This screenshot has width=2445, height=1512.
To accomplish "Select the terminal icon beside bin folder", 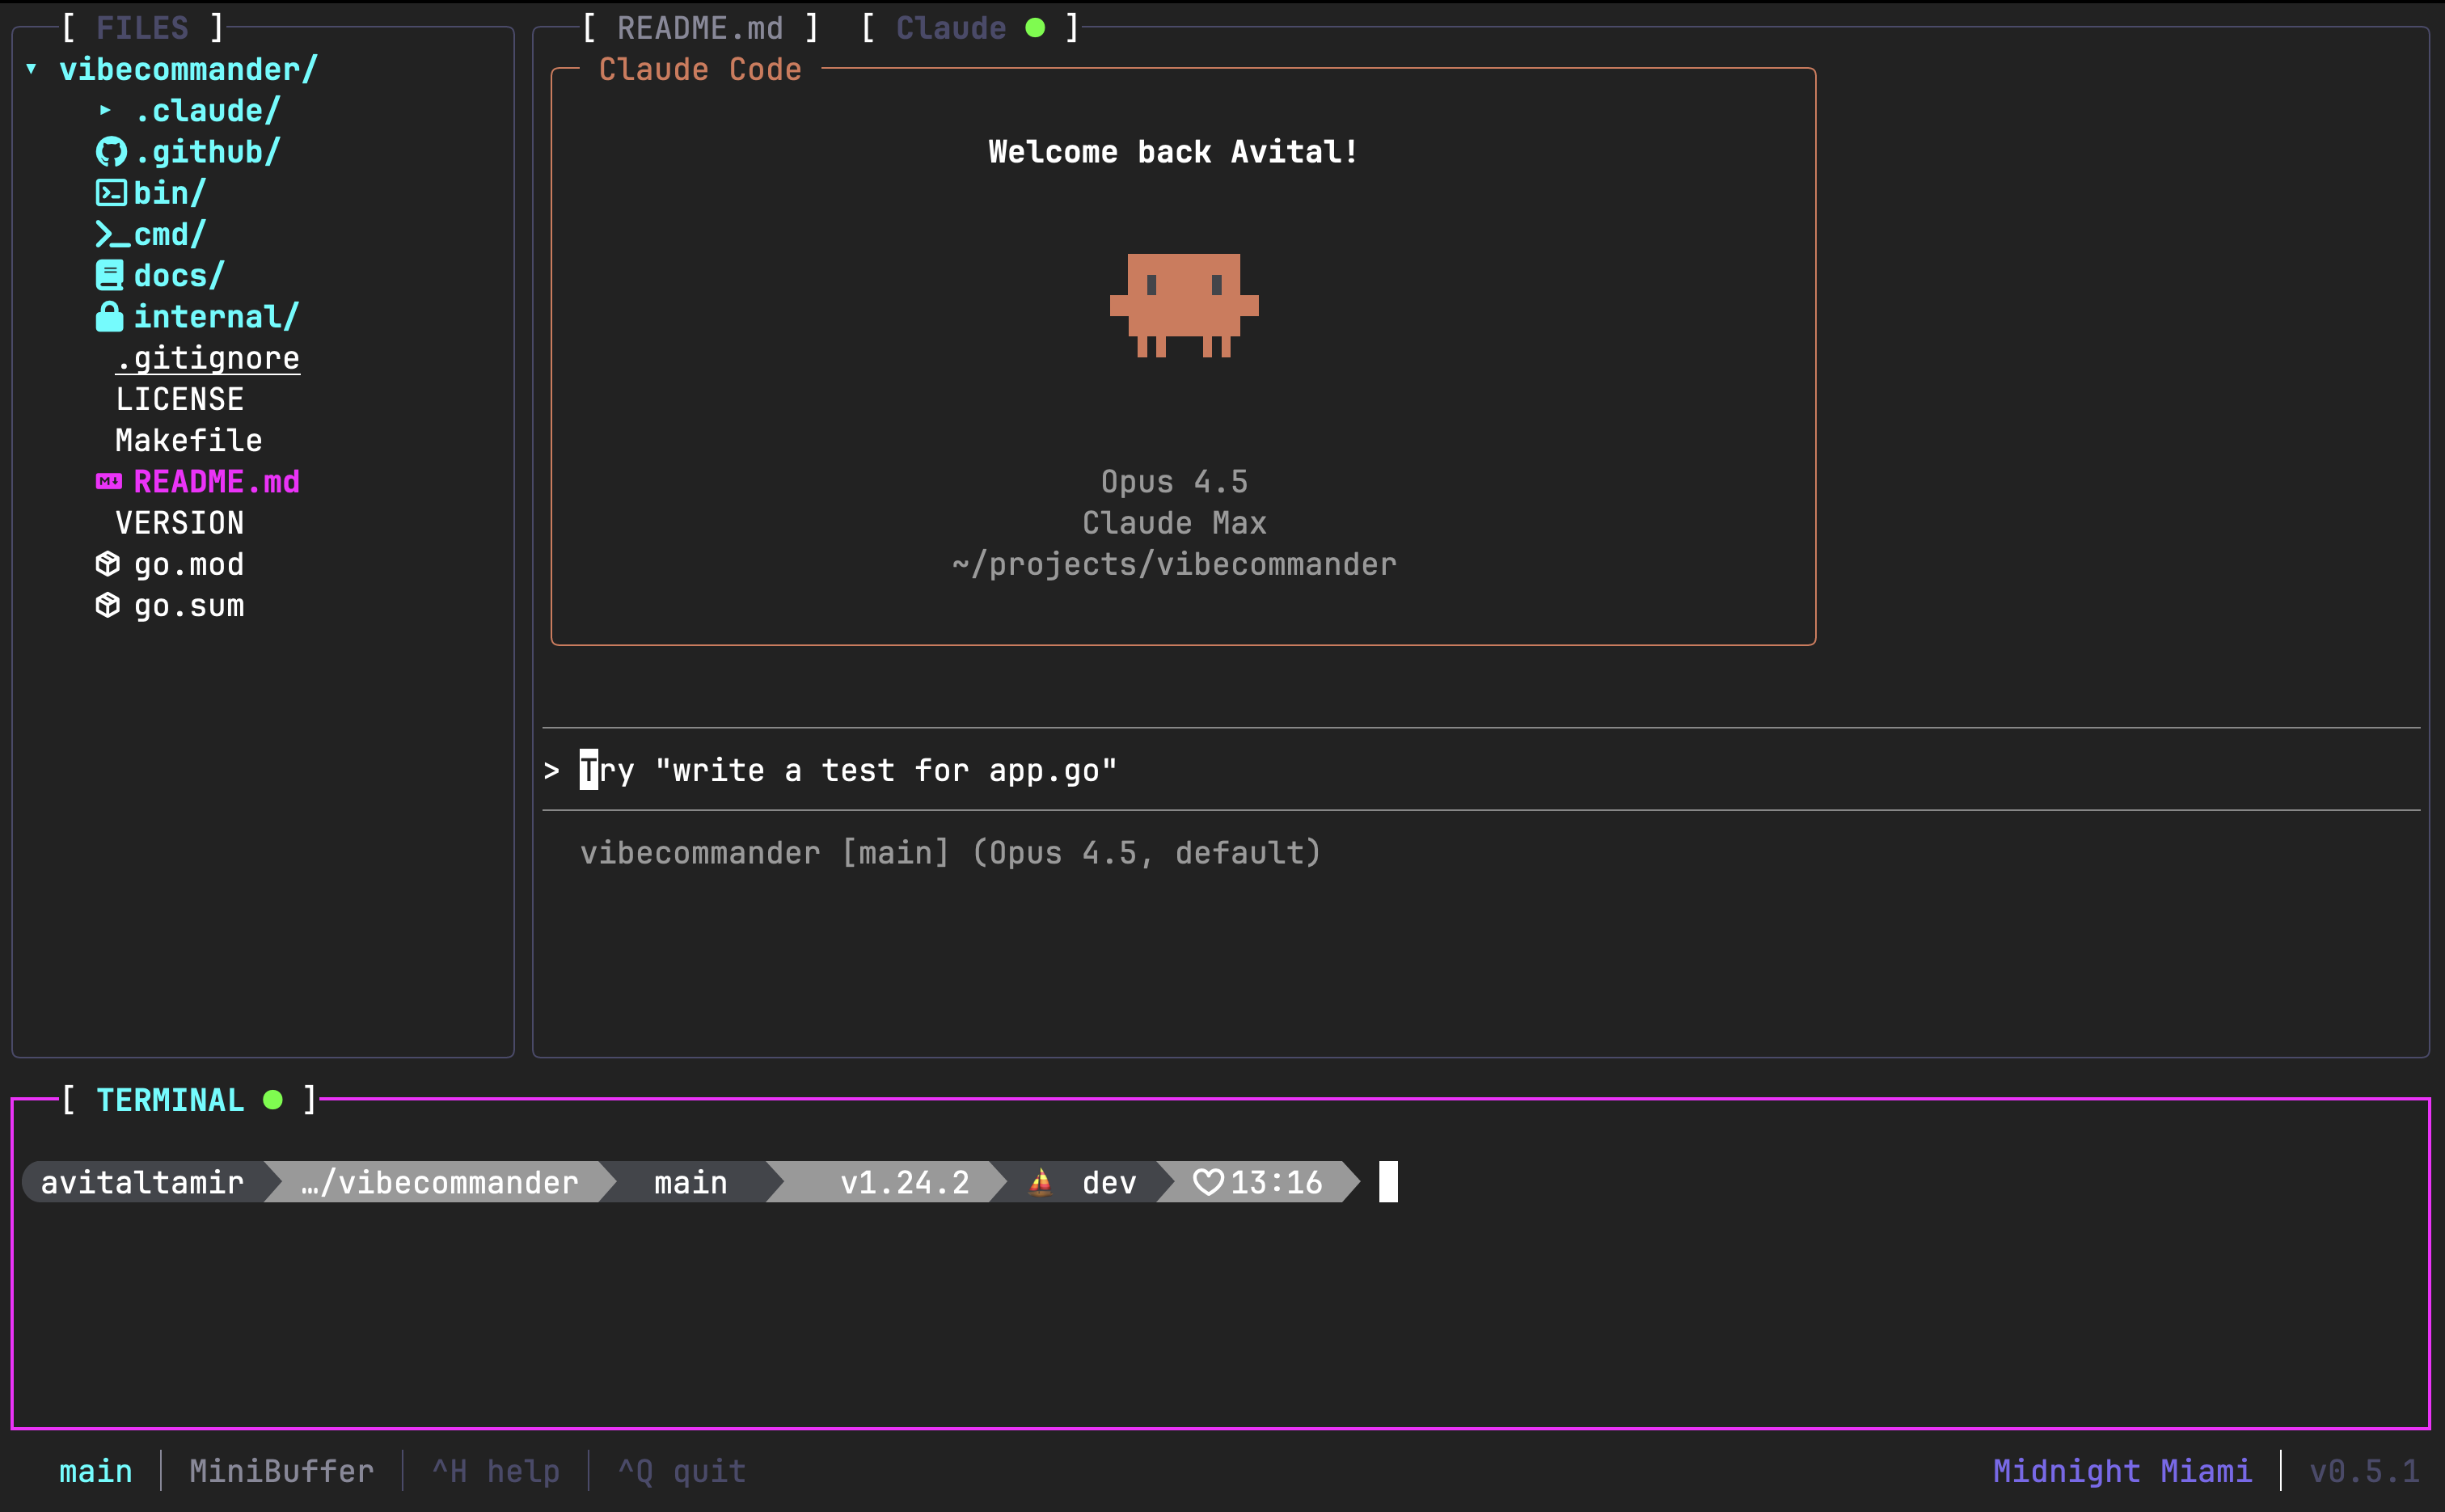I will (x=112, y=192).
